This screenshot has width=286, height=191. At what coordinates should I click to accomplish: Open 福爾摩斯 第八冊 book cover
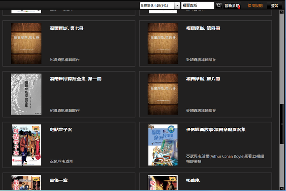point(163,94)
